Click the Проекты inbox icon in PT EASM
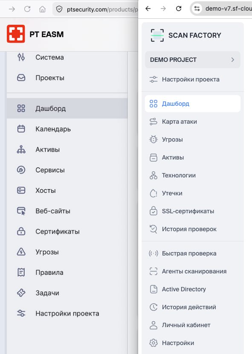 click(21, 78)
